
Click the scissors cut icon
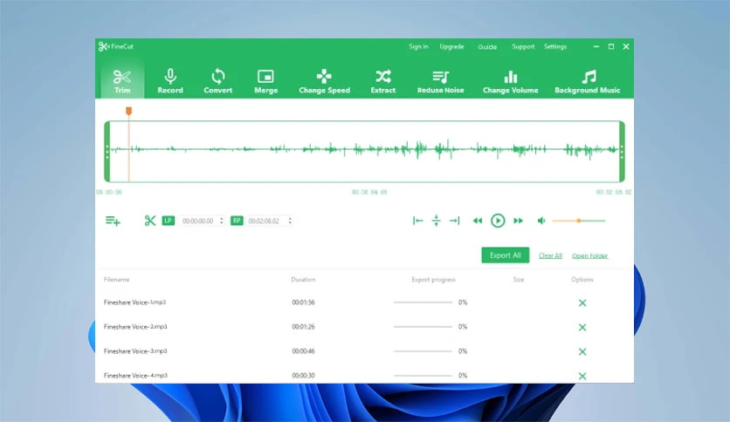click(x=150, y=221)
